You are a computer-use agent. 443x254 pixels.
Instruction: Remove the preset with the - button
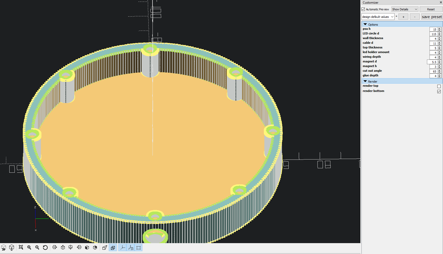415,17
